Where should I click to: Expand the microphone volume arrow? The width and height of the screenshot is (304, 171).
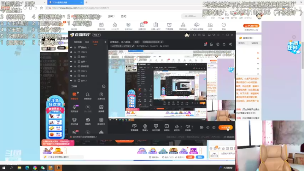pos(181,127)
